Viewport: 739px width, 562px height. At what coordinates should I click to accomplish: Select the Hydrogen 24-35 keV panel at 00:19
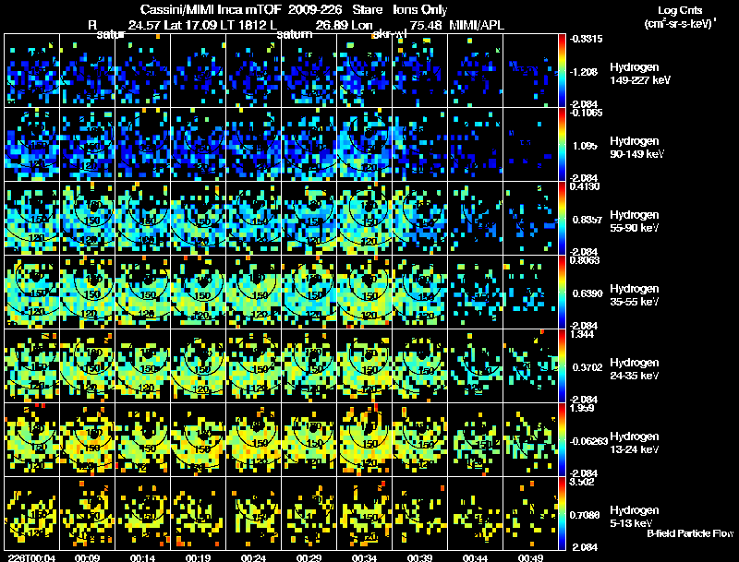pyautogui.click(x=199, y=366)
